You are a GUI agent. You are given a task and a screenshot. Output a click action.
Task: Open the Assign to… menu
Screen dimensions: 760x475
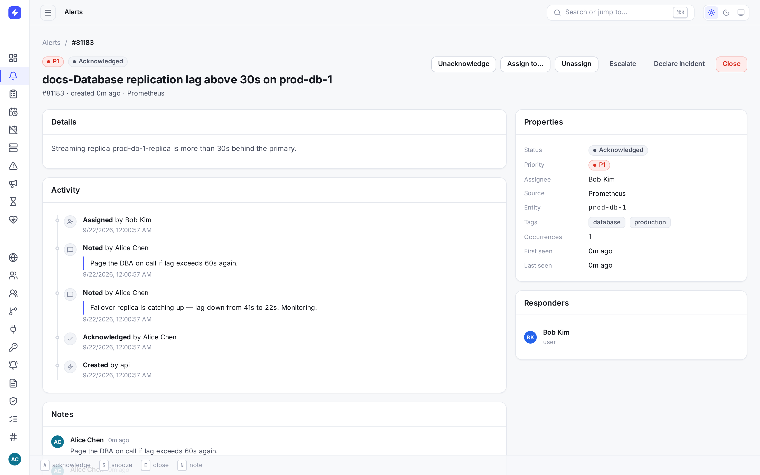click(525, 64)
